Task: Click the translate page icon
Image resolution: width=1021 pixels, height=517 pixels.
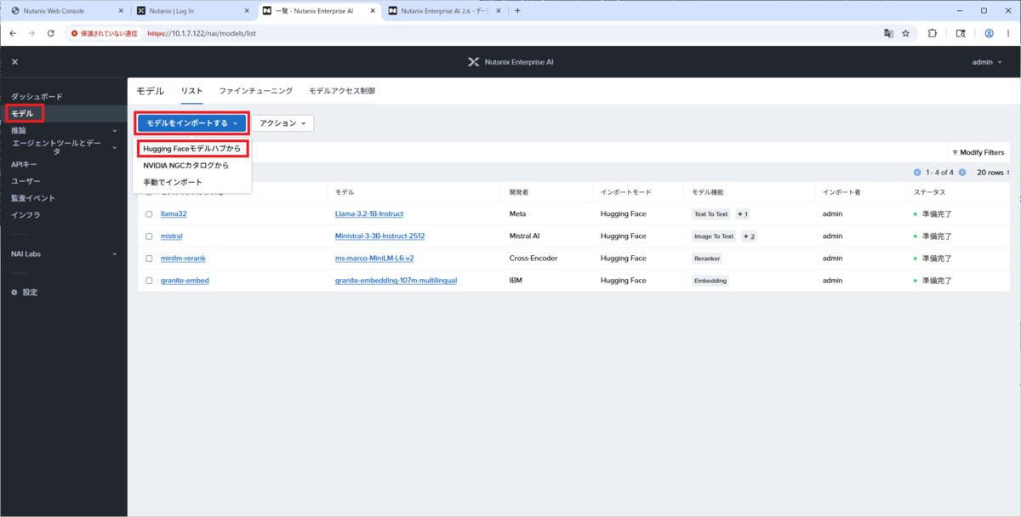Action: [x=888, y=33]
